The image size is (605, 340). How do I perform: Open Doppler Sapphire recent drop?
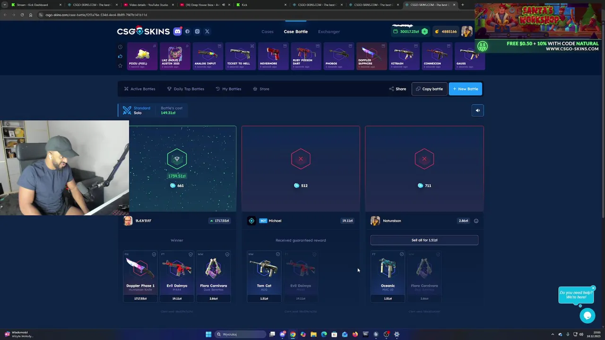point(371,56)
